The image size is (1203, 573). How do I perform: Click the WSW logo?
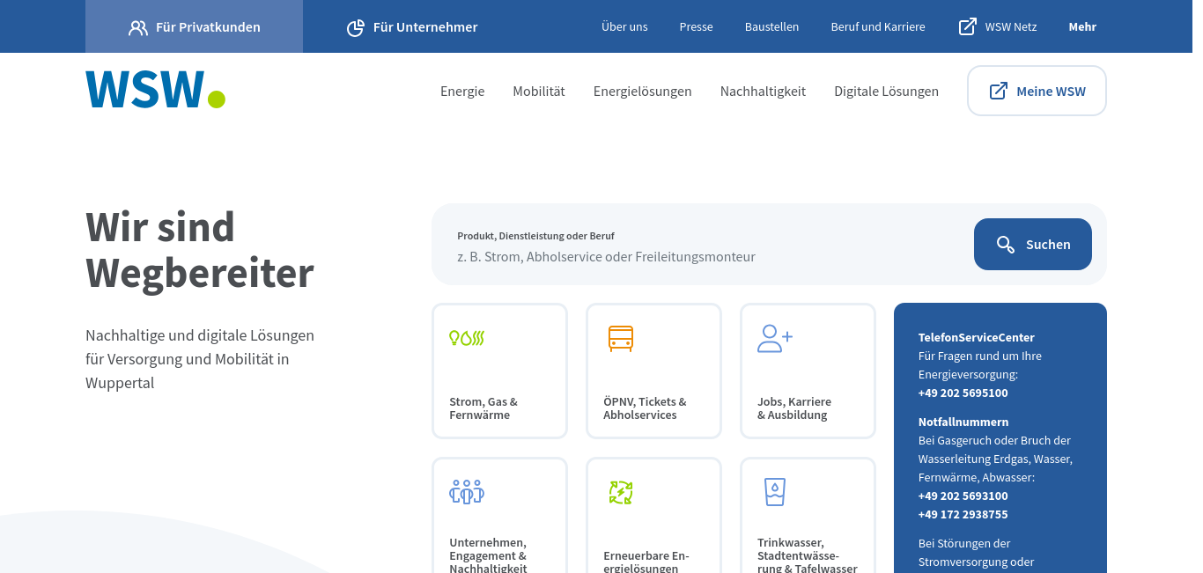pyautogui.click(x=155, y=90)
